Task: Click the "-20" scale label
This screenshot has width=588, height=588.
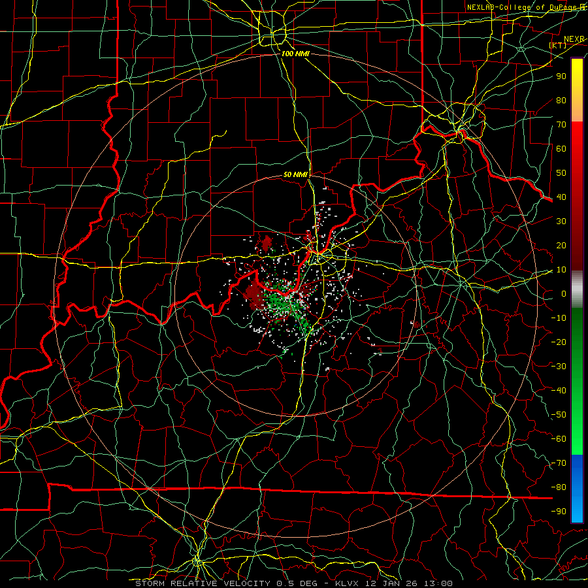Action: [x=559, y=342]
